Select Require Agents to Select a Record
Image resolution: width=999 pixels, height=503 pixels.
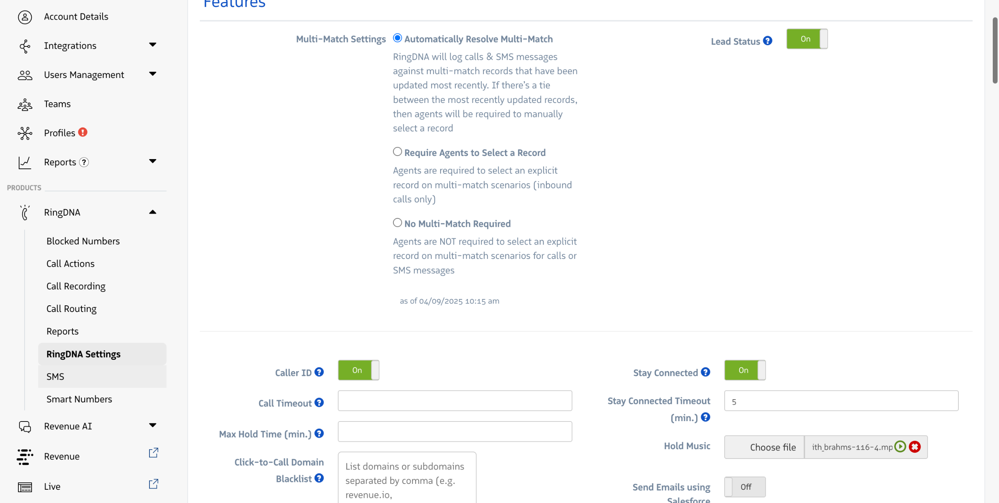point(397,152)
